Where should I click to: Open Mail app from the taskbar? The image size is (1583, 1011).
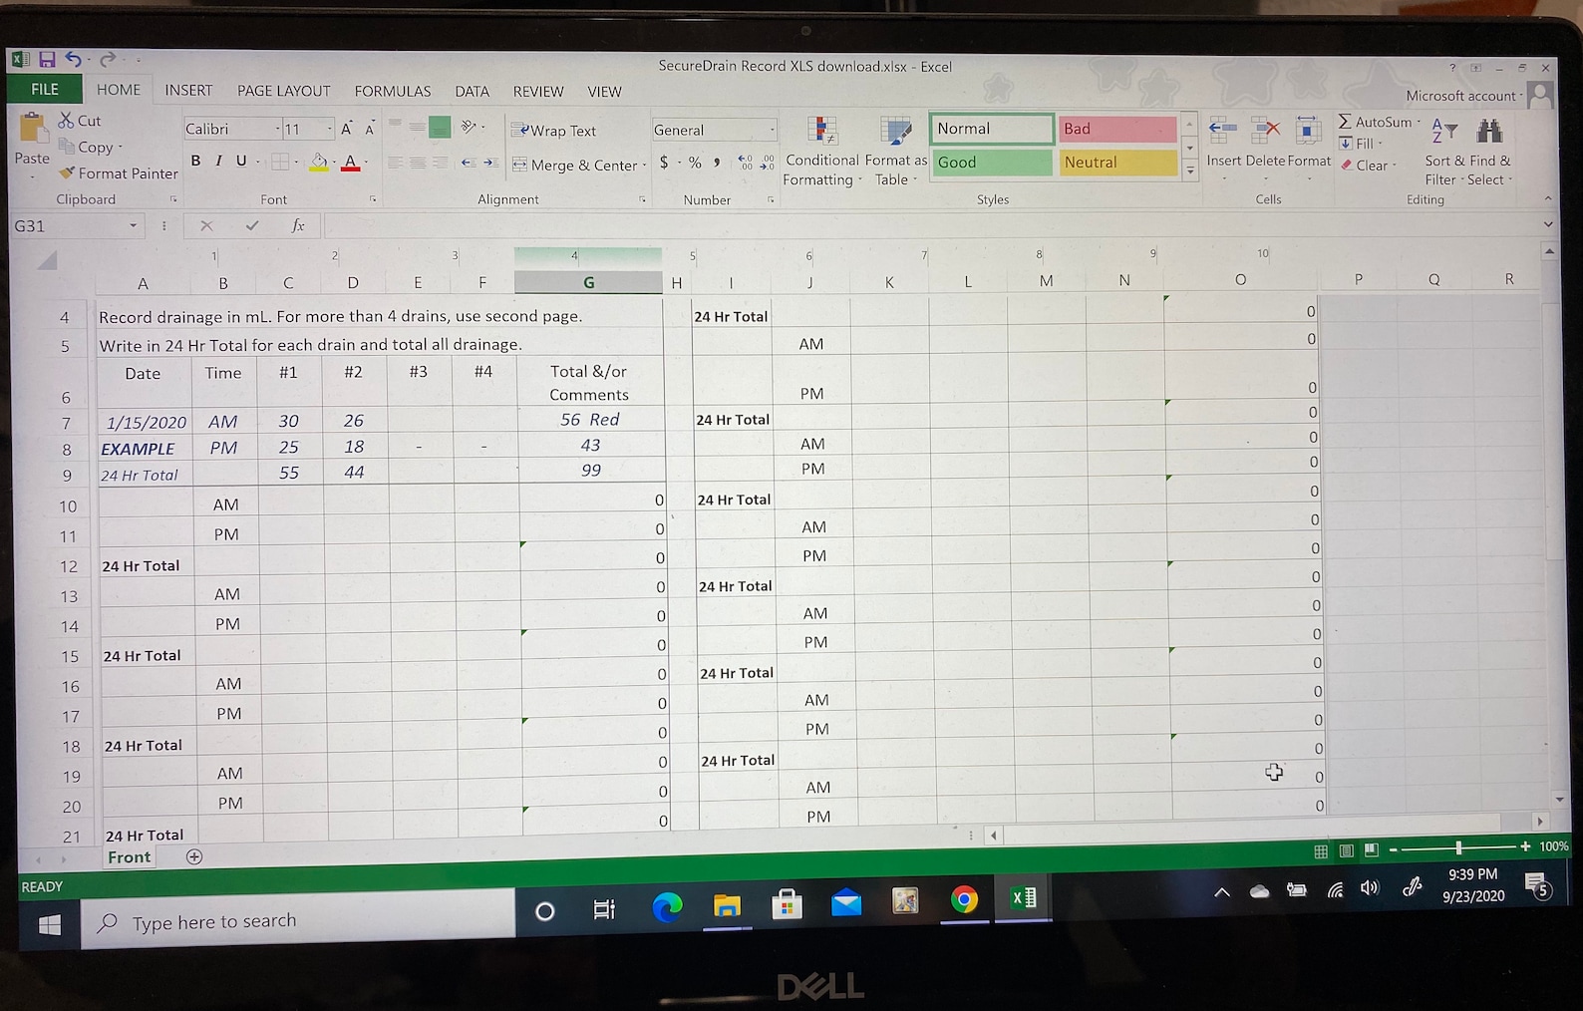[x=846, y=903]
